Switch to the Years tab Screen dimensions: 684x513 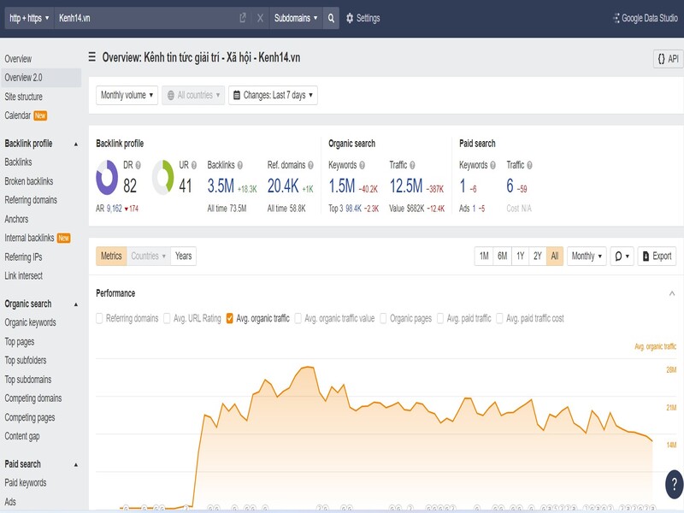(183, 256)
